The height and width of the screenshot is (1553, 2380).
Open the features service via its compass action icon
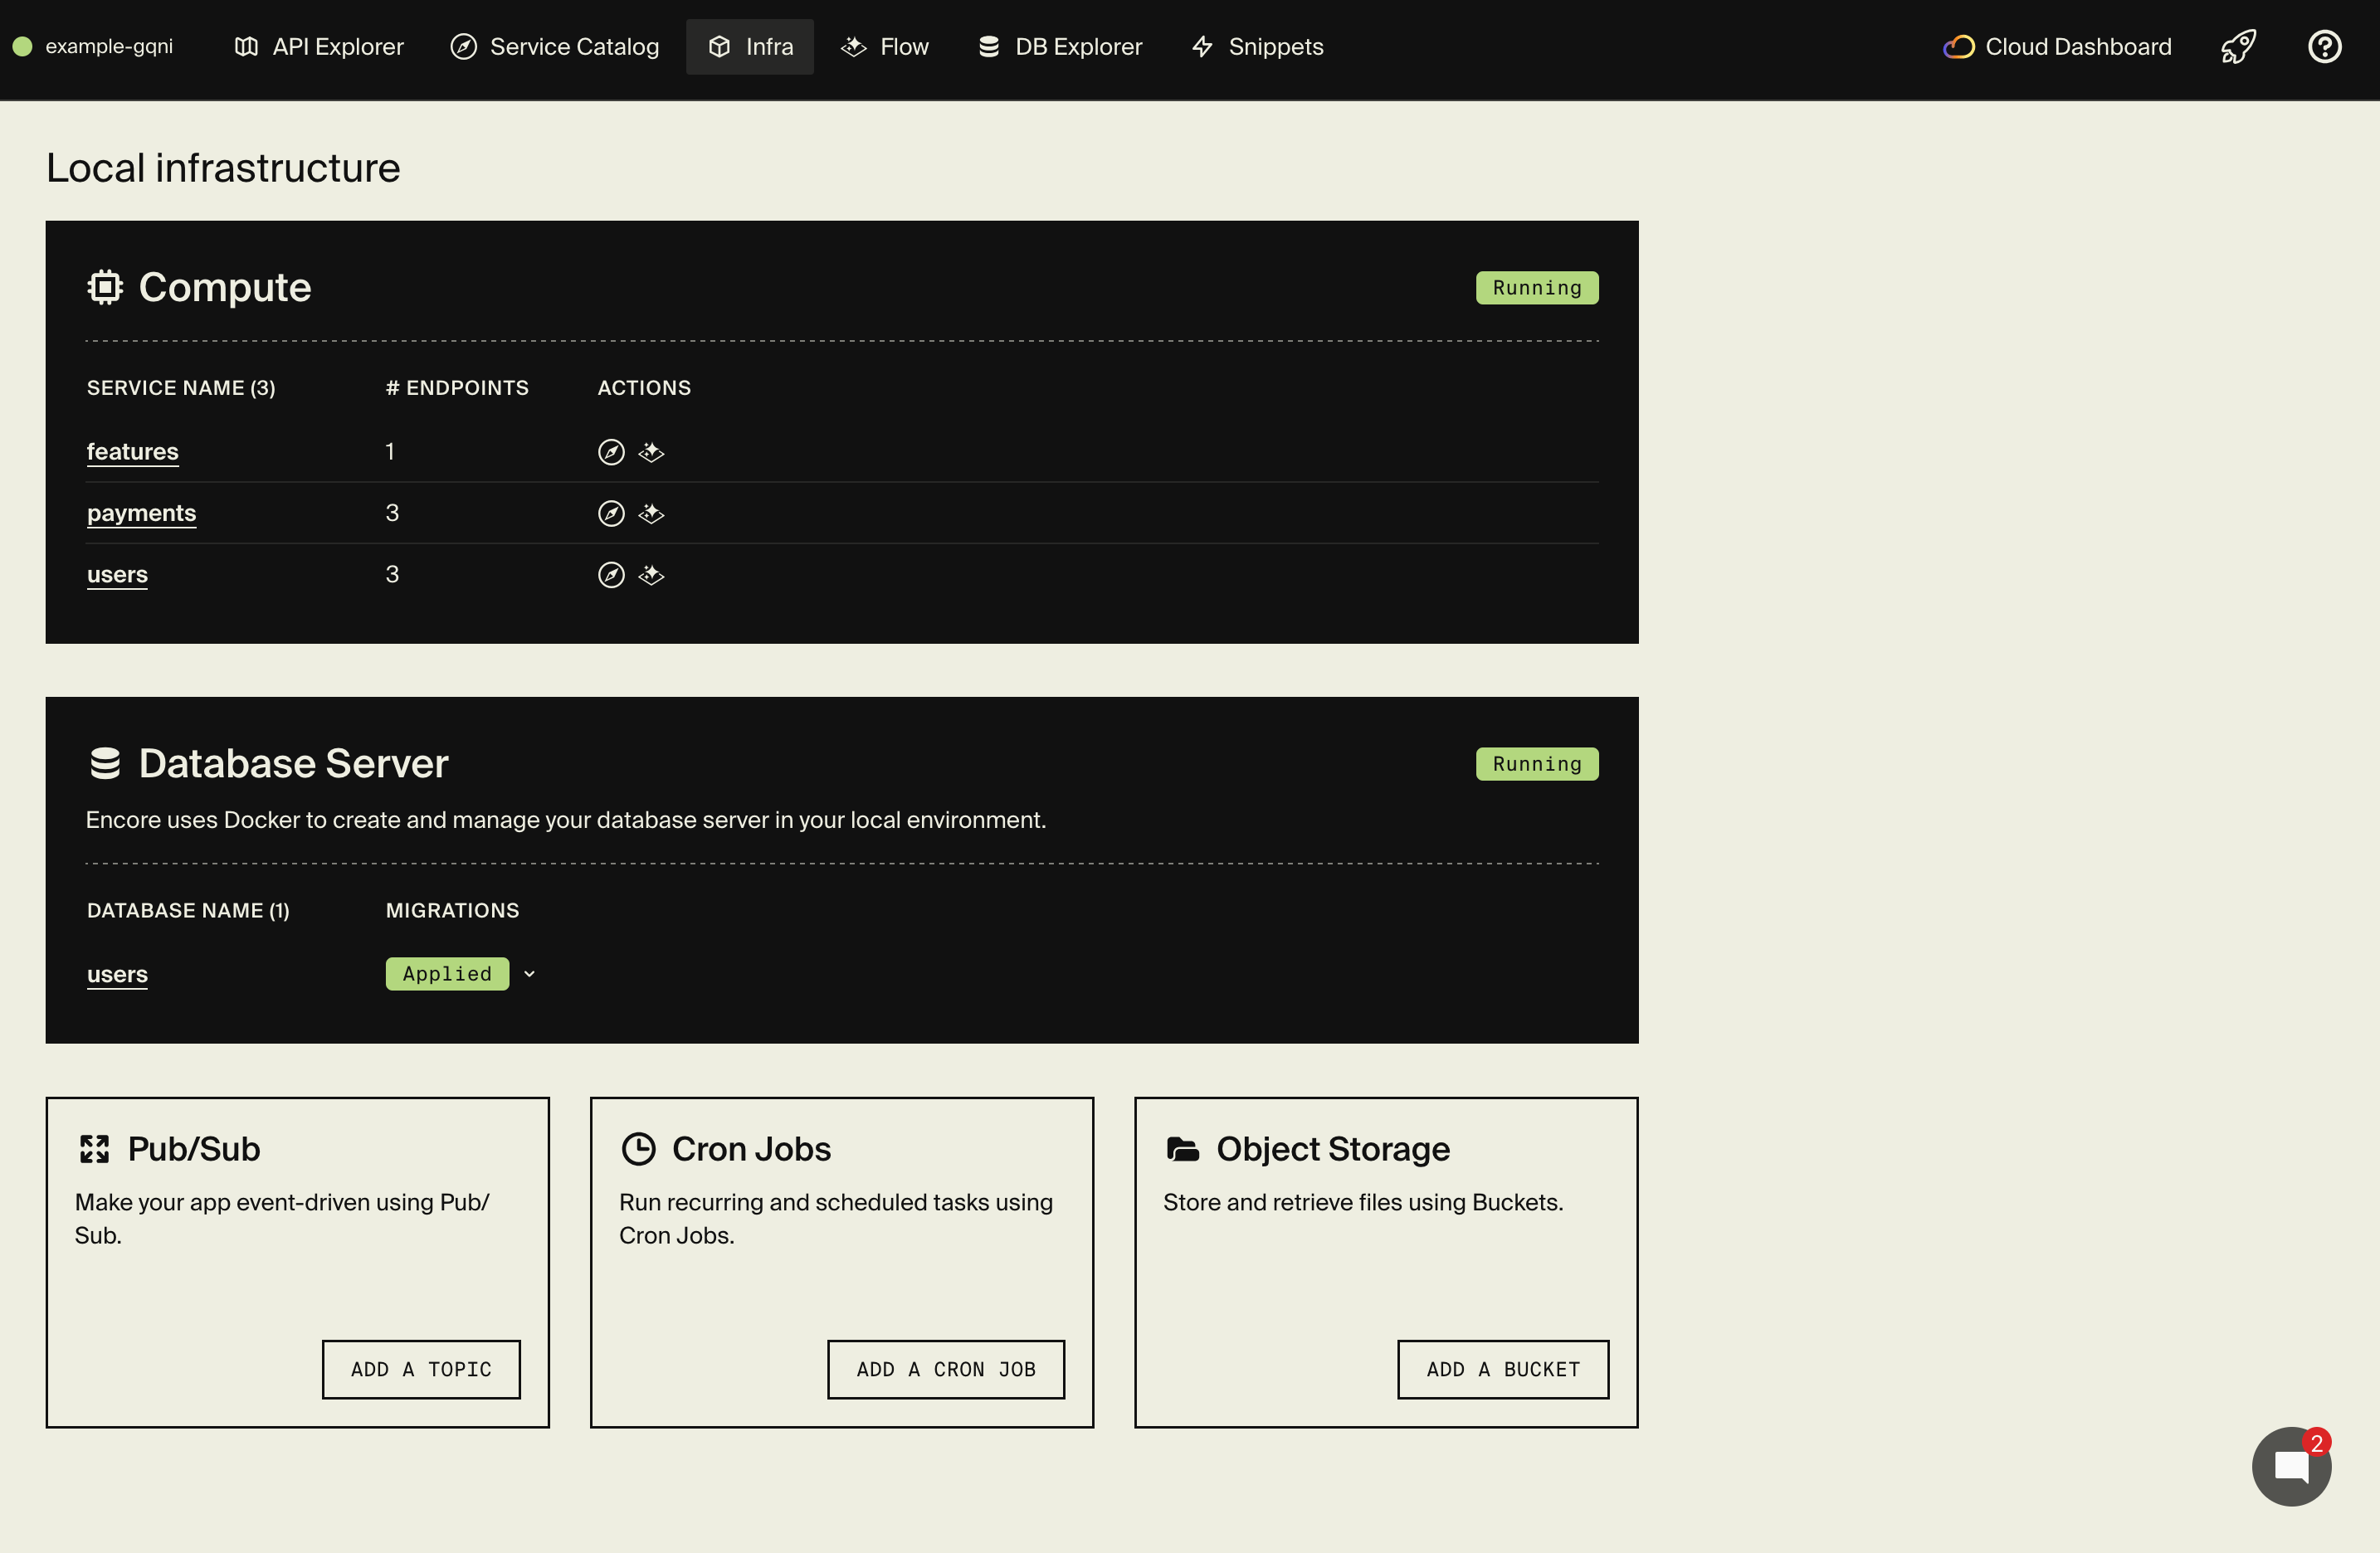click(x=611, y=451)
